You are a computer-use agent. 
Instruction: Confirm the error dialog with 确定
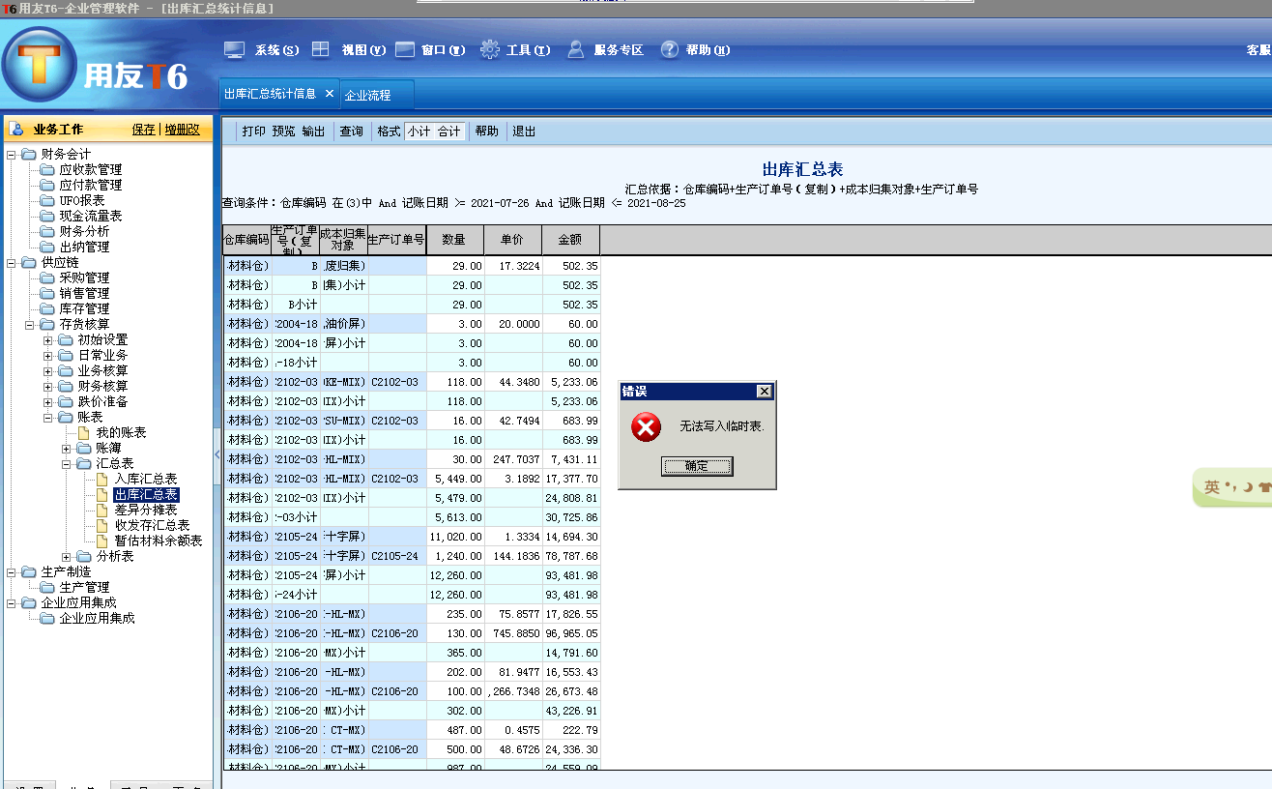click(697, 466)
